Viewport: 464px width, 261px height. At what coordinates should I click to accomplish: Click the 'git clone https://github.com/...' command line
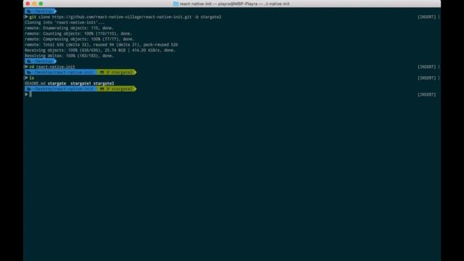(x=125, y=17)
